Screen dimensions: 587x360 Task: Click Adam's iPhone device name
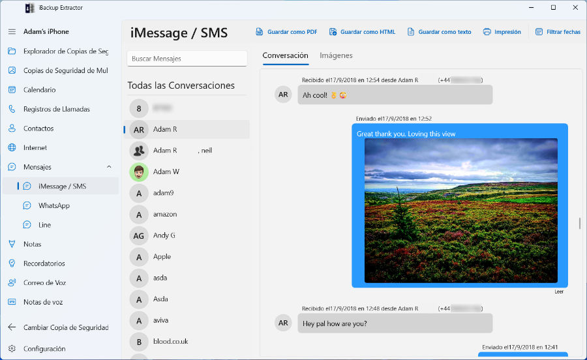pyautogui.click(x=46, y=31)
